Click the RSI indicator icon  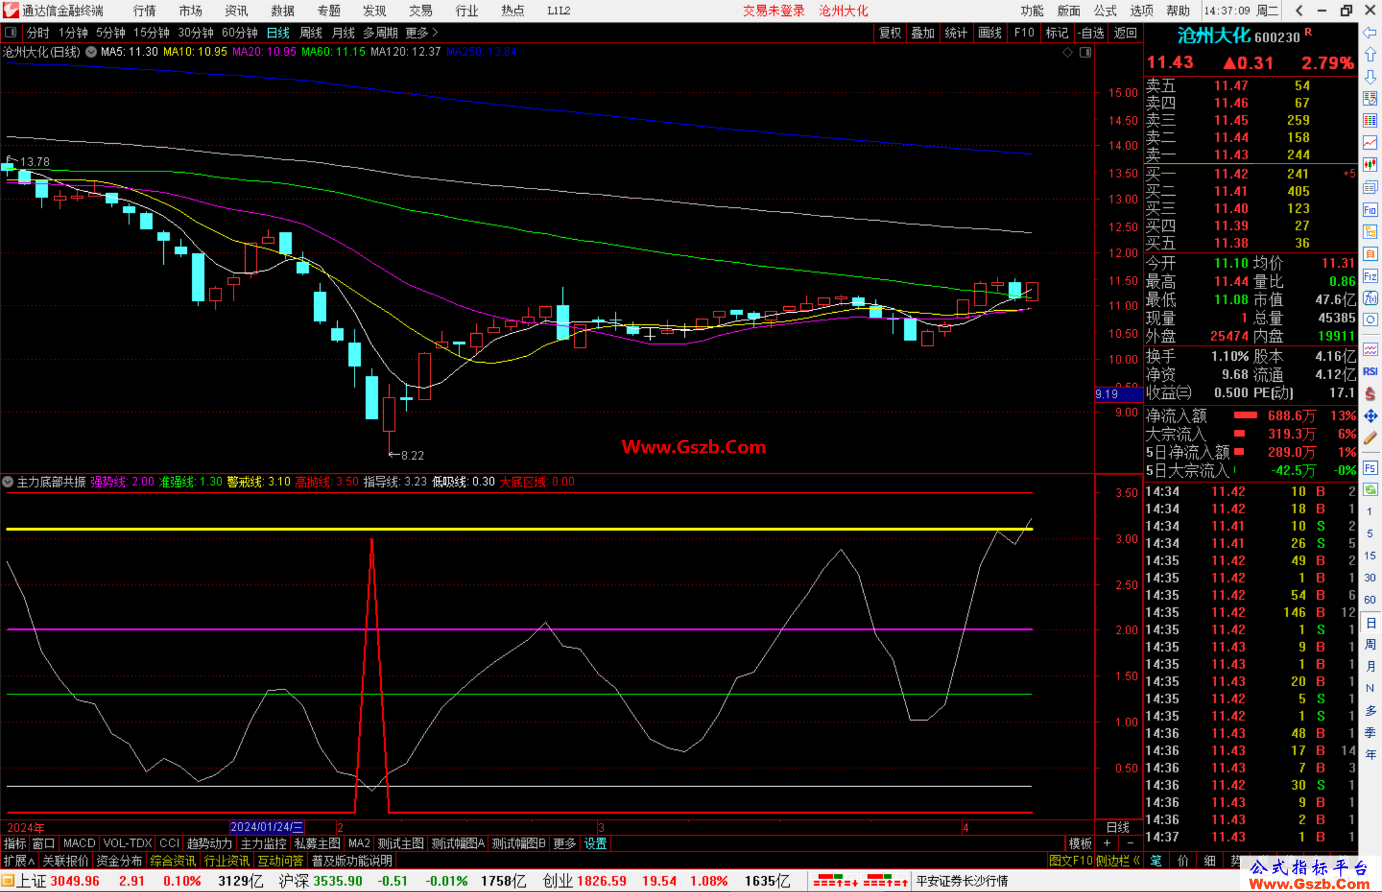click(x=1370, y=372)
